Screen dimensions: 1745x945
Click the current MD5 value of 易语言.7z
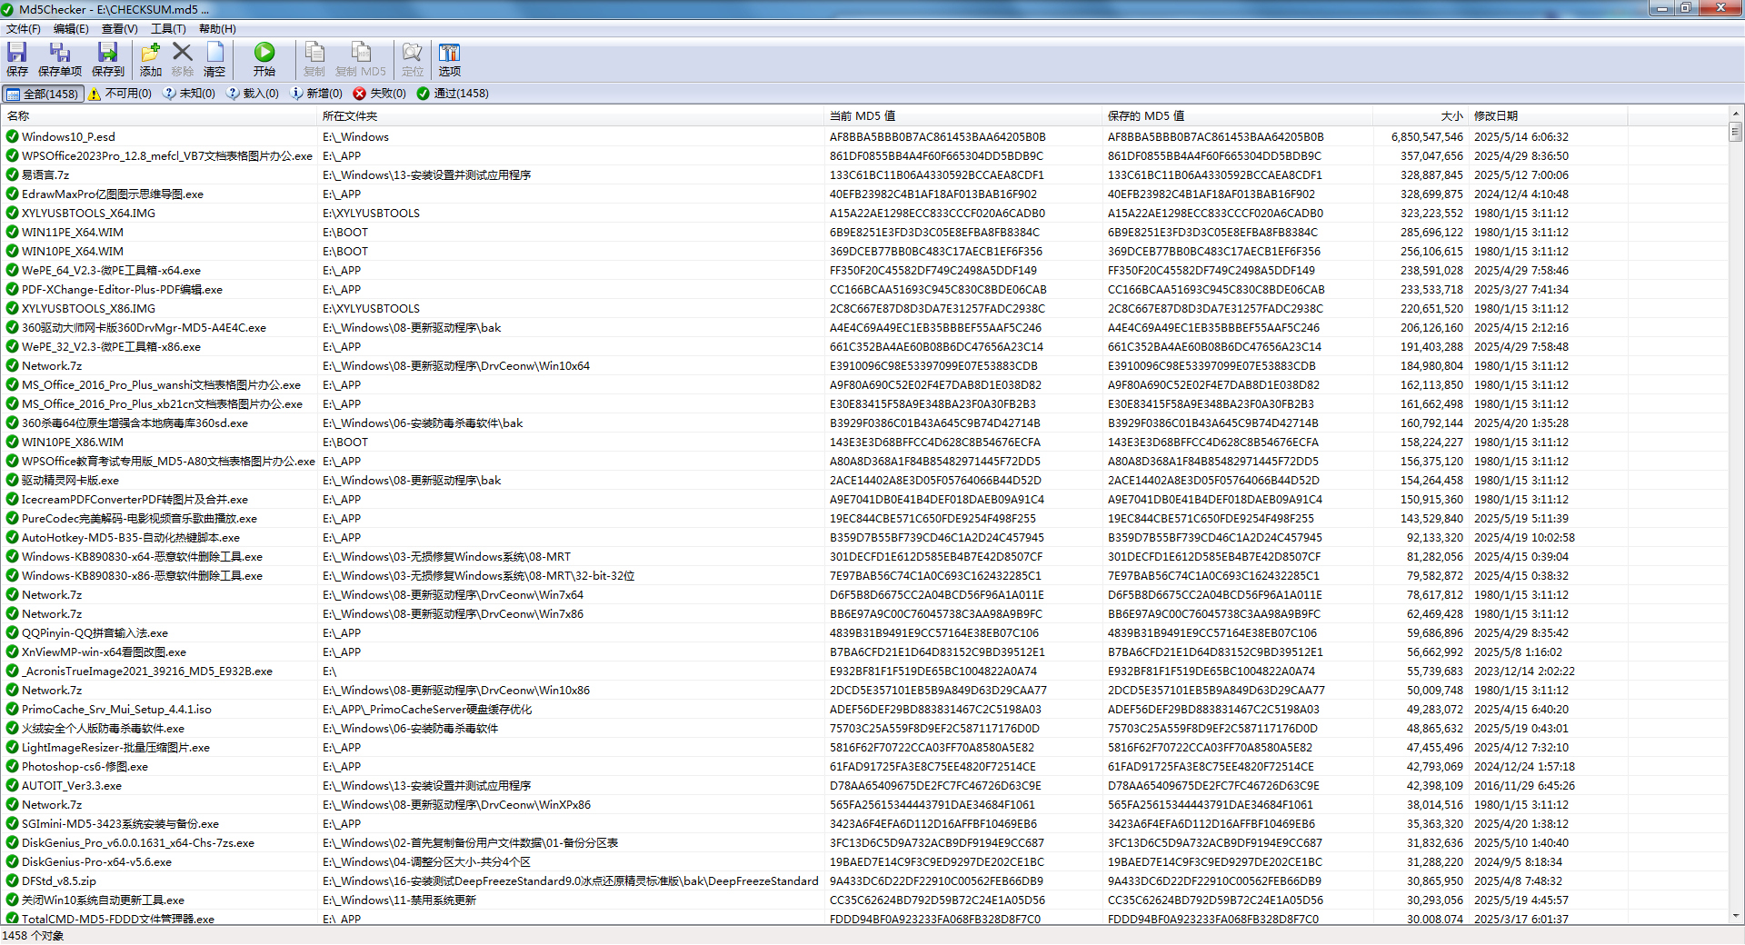(x=937, y=175)
